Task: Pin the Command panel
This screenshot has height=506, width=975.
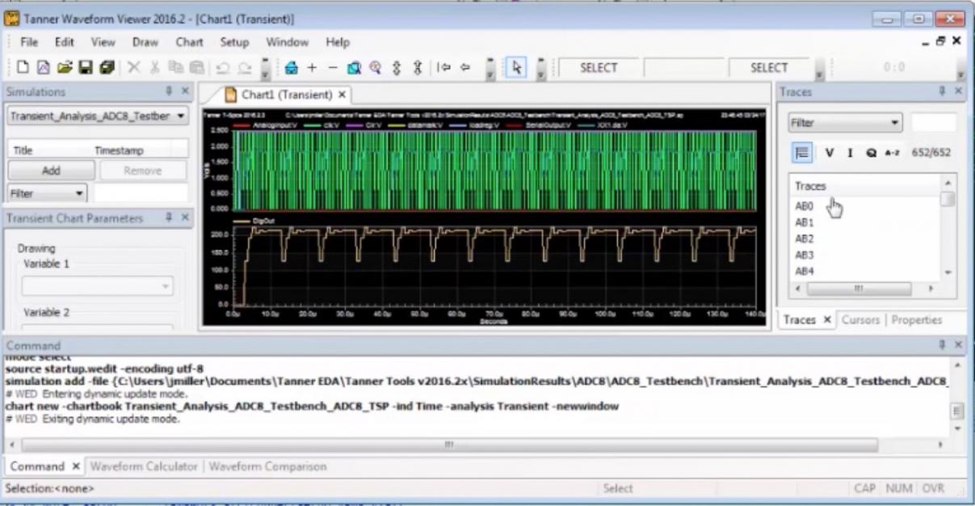Action: tap(943, 345)
